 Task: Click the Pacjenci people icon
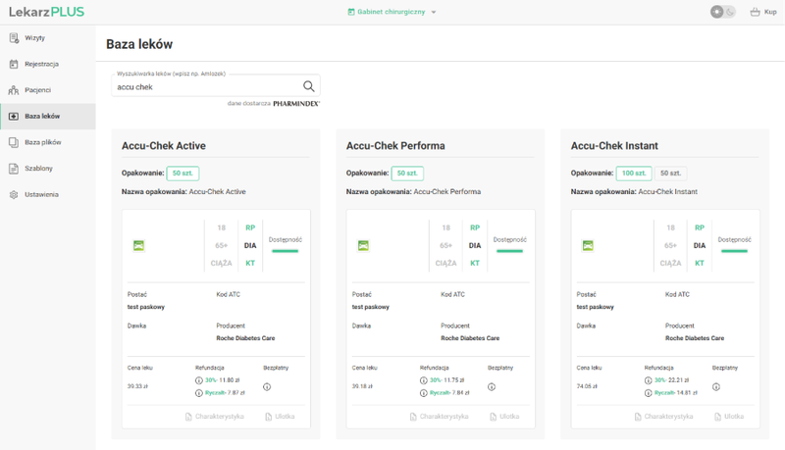pyautogui.click(x=14, y=90)
